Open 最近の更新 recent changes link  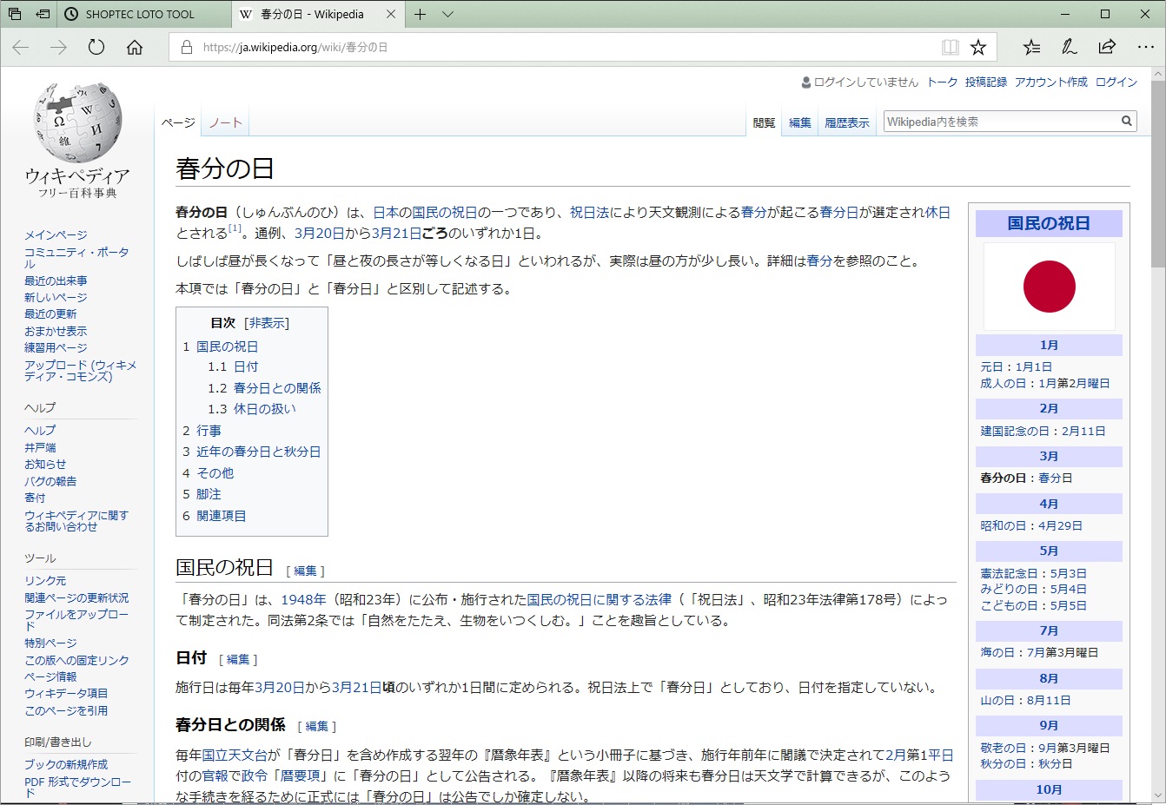tap(50, 314)
